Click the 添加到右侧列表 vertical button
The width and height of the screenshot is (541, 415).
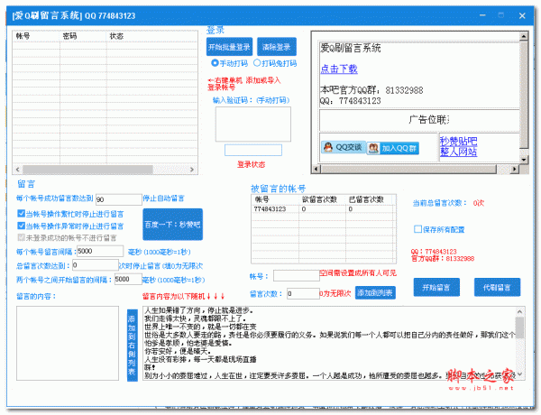(x=133, y=346)
